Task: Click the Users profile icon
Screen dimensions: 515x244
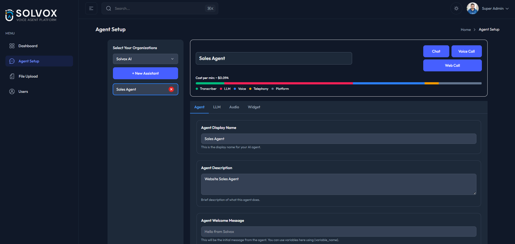Action: pyautogui.click(x=12, y=91)
